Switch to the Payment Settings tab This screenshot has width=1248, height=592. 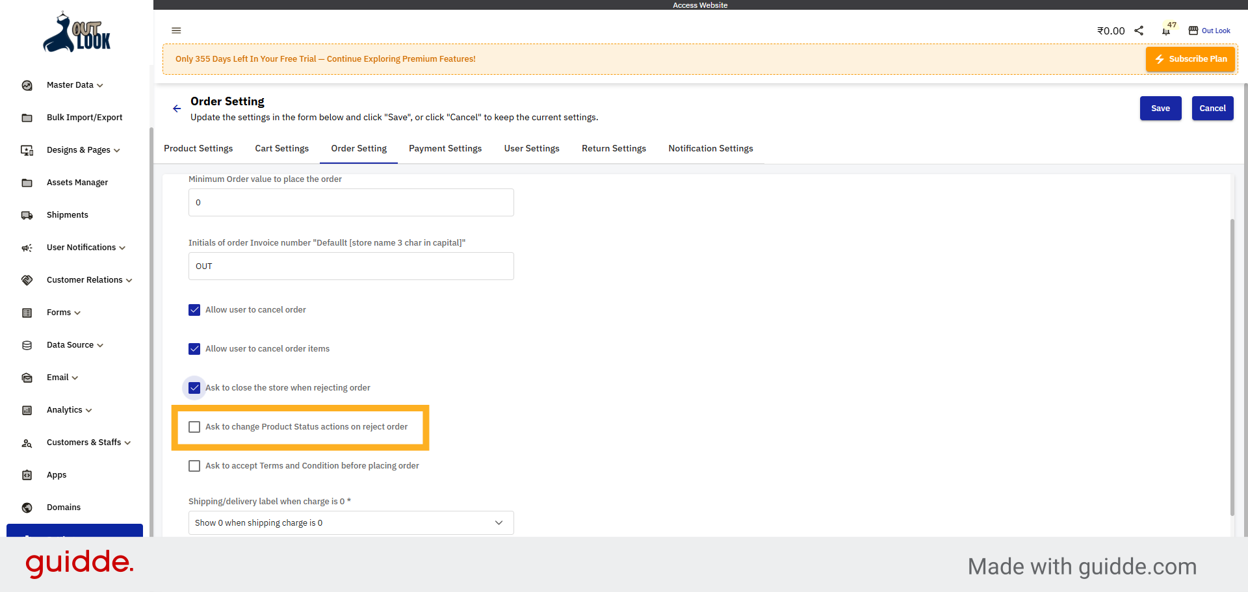pyautogui.click(x=445, y=148)
